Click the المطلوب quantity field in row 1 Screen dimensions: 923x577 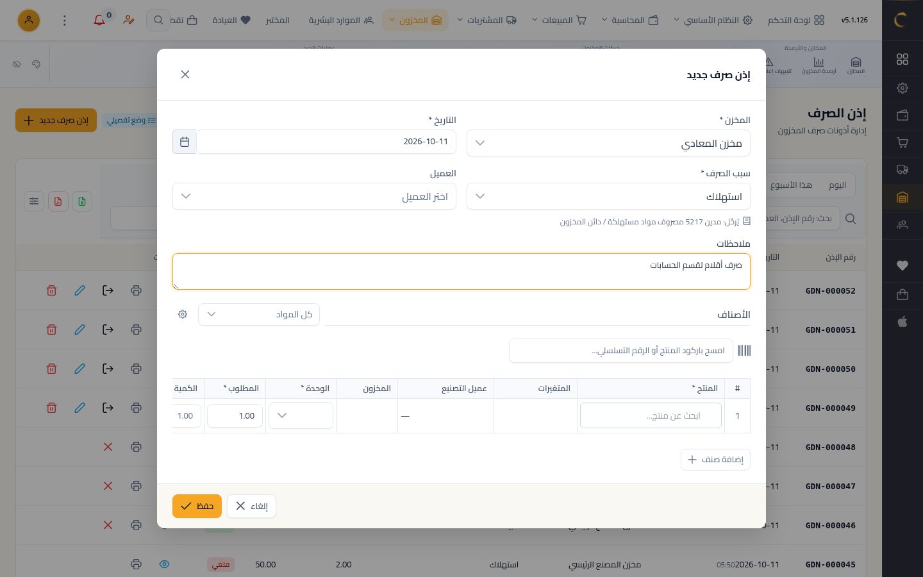pos(235,415)
